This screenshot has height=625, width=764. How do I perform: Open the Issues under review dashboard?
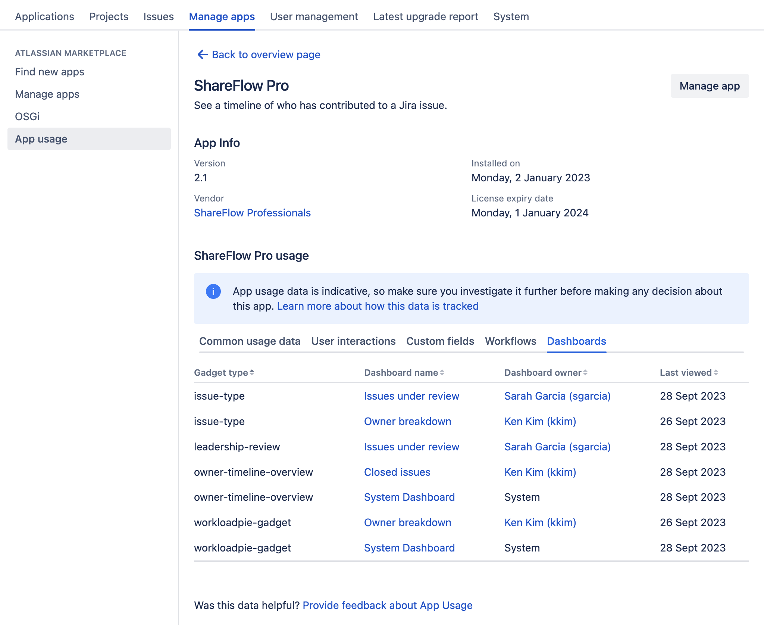click(411, 395)
